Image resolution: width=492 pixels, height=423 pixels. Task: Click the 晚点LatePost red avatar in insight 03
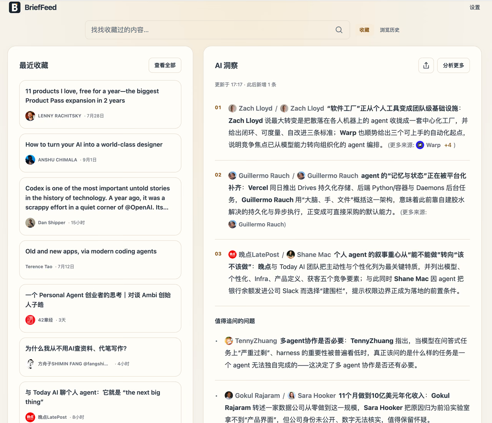click(233, 255)
